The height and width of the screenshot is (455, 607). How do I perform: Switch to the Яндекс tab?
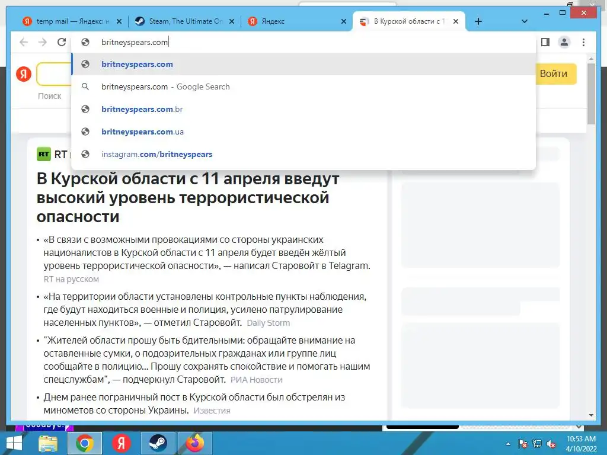(x=296, y=21)
